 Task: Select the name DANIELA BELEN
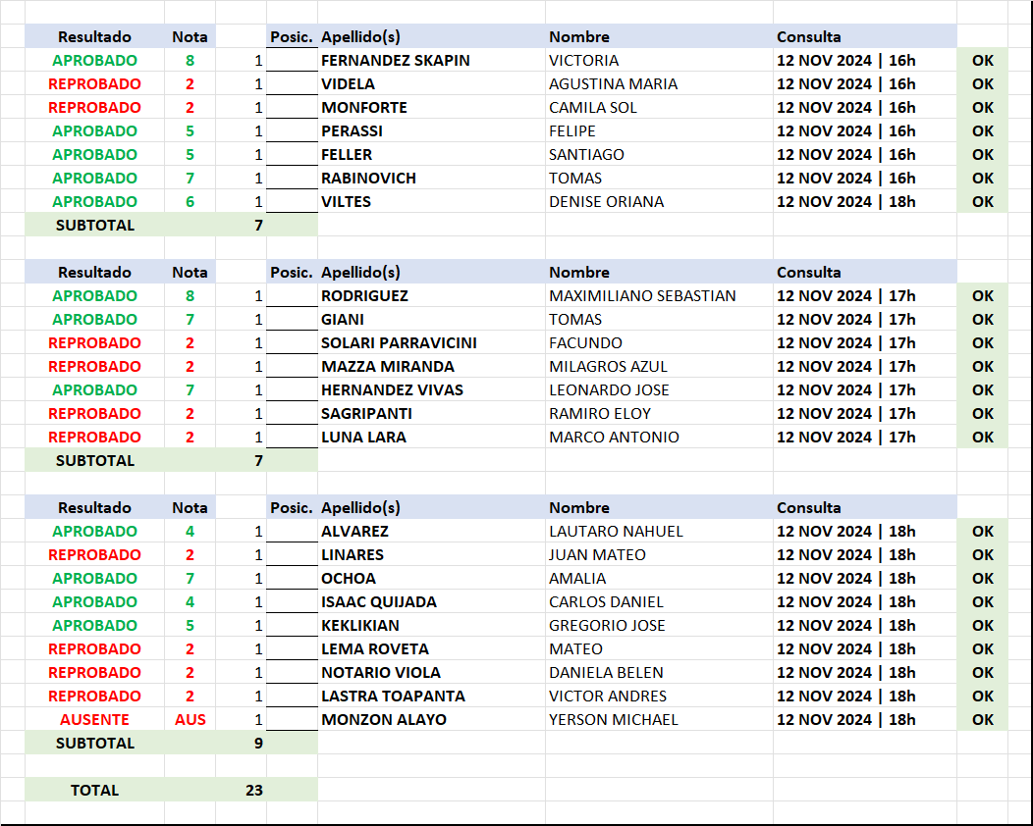[606, 673]
